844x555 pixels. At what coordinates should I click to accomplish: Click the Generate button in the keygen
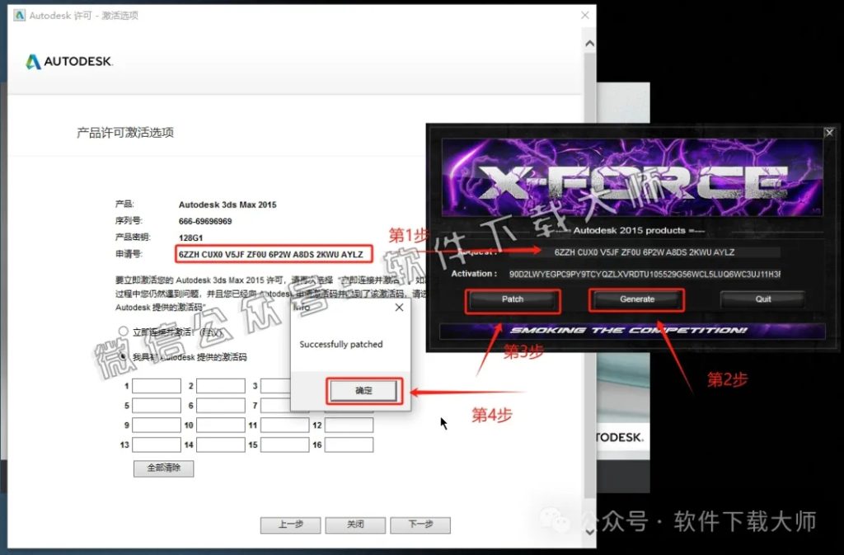click(635, 300)
